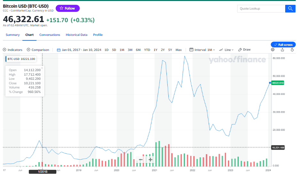Click the 60,000.000 label on price axis
Screen dimensions: 298x174
(279, 58)
